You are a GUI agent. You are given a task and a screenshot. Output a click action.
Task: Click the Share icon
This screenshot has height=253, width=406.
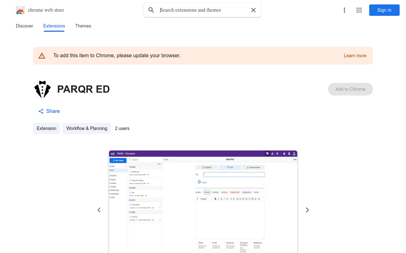coord(41,111)
